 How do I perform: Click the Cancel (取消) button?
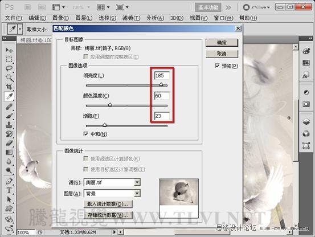222,54
